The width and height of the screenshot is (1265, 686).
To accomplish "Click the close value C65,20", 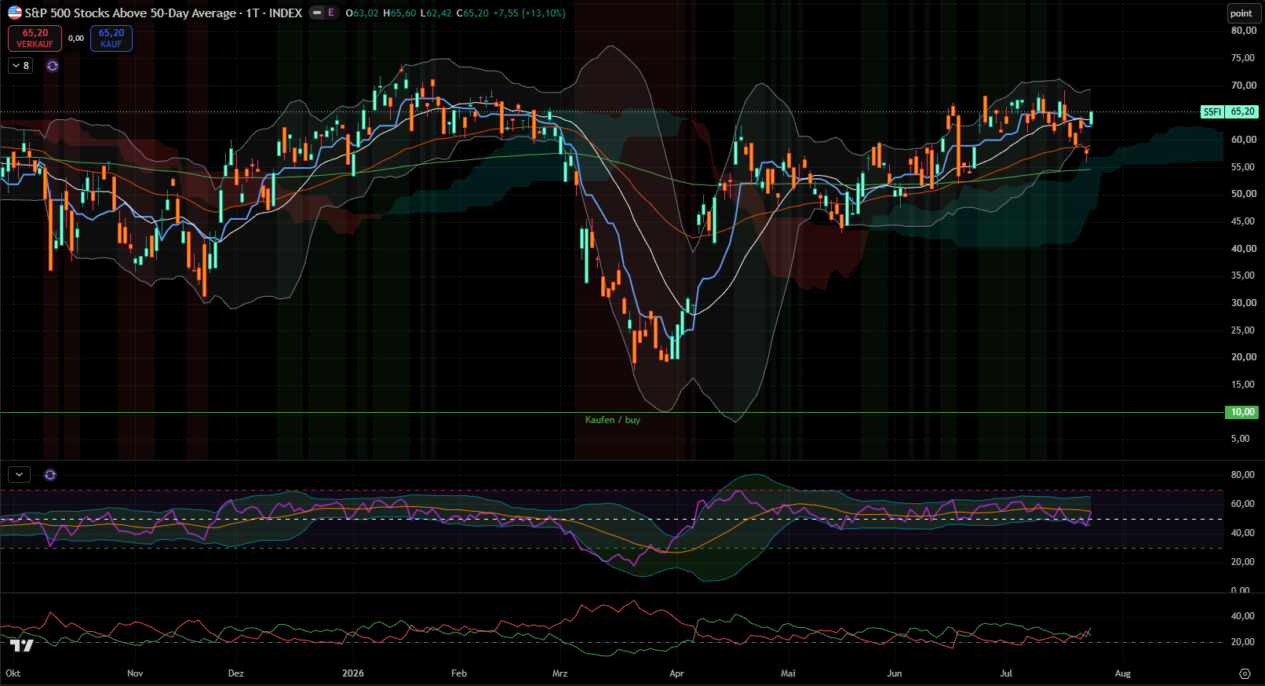I will click(x=472, y=13).
